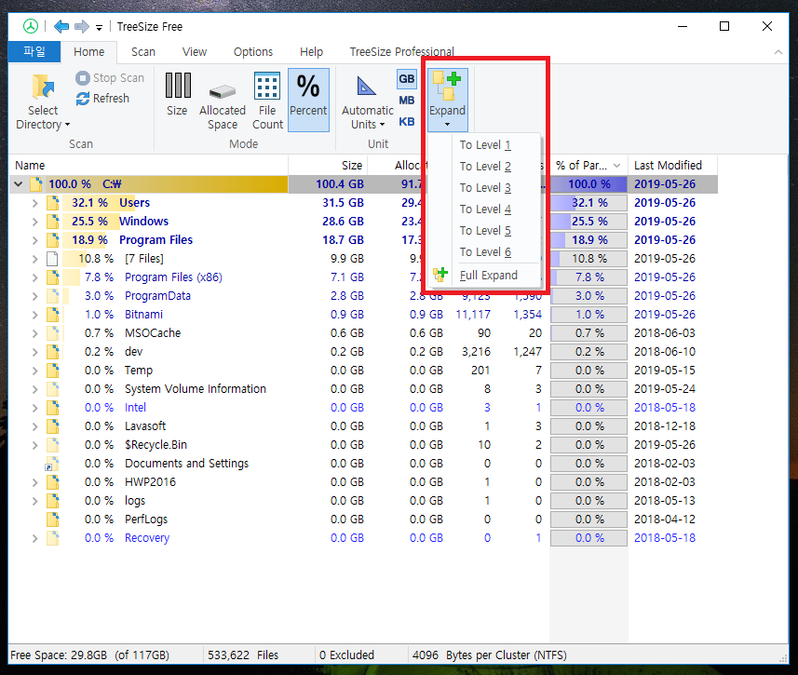
Task: Expand the [7 Files] node
Action: [34, 259]
